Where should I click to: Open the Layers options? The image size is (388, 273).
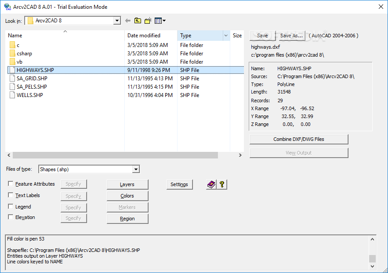pyautogui.click(x=127, y=184)
